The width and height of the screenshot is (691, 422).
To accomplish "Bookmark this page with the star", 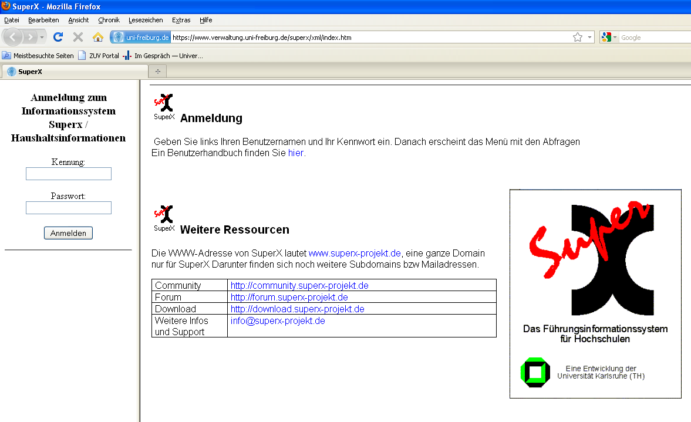I will pyautogui.click(x=578, y=38).
